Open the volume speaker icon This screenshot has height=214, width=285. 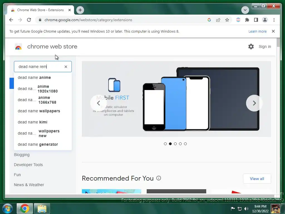pos(246,209)
